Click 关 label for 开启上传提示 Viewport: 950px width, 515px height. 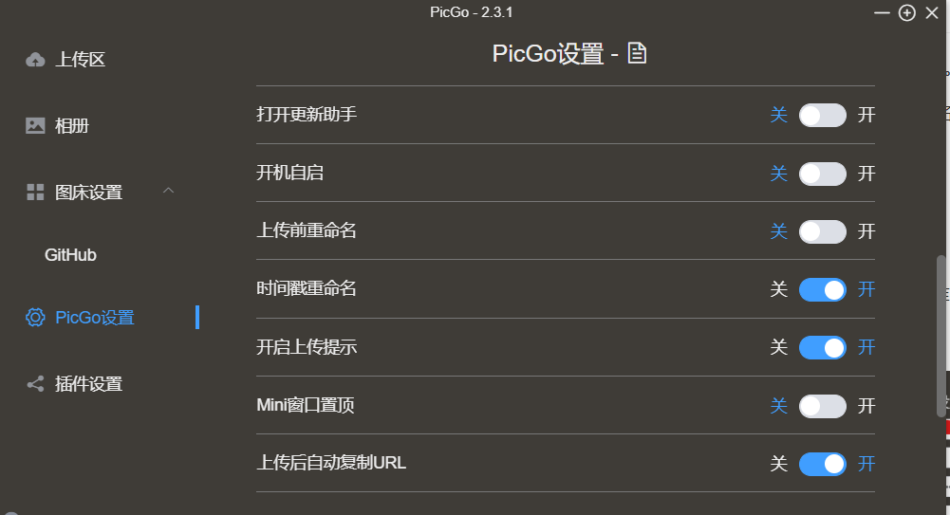click(x=778, y=347)
